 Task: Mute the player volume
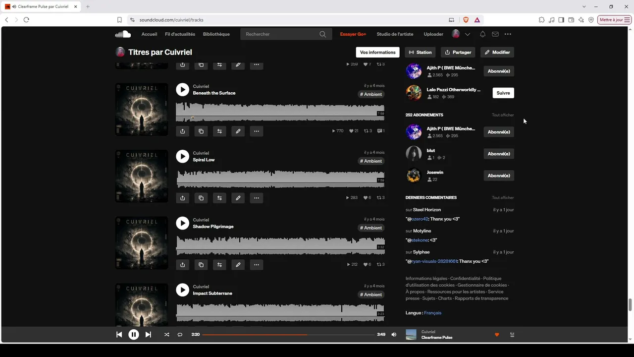[394, 335]
